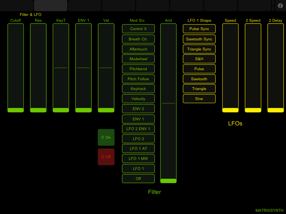Select Aftertouch as modulation source
This screenshot has width=286, height=214.
(x=138, y=49)
